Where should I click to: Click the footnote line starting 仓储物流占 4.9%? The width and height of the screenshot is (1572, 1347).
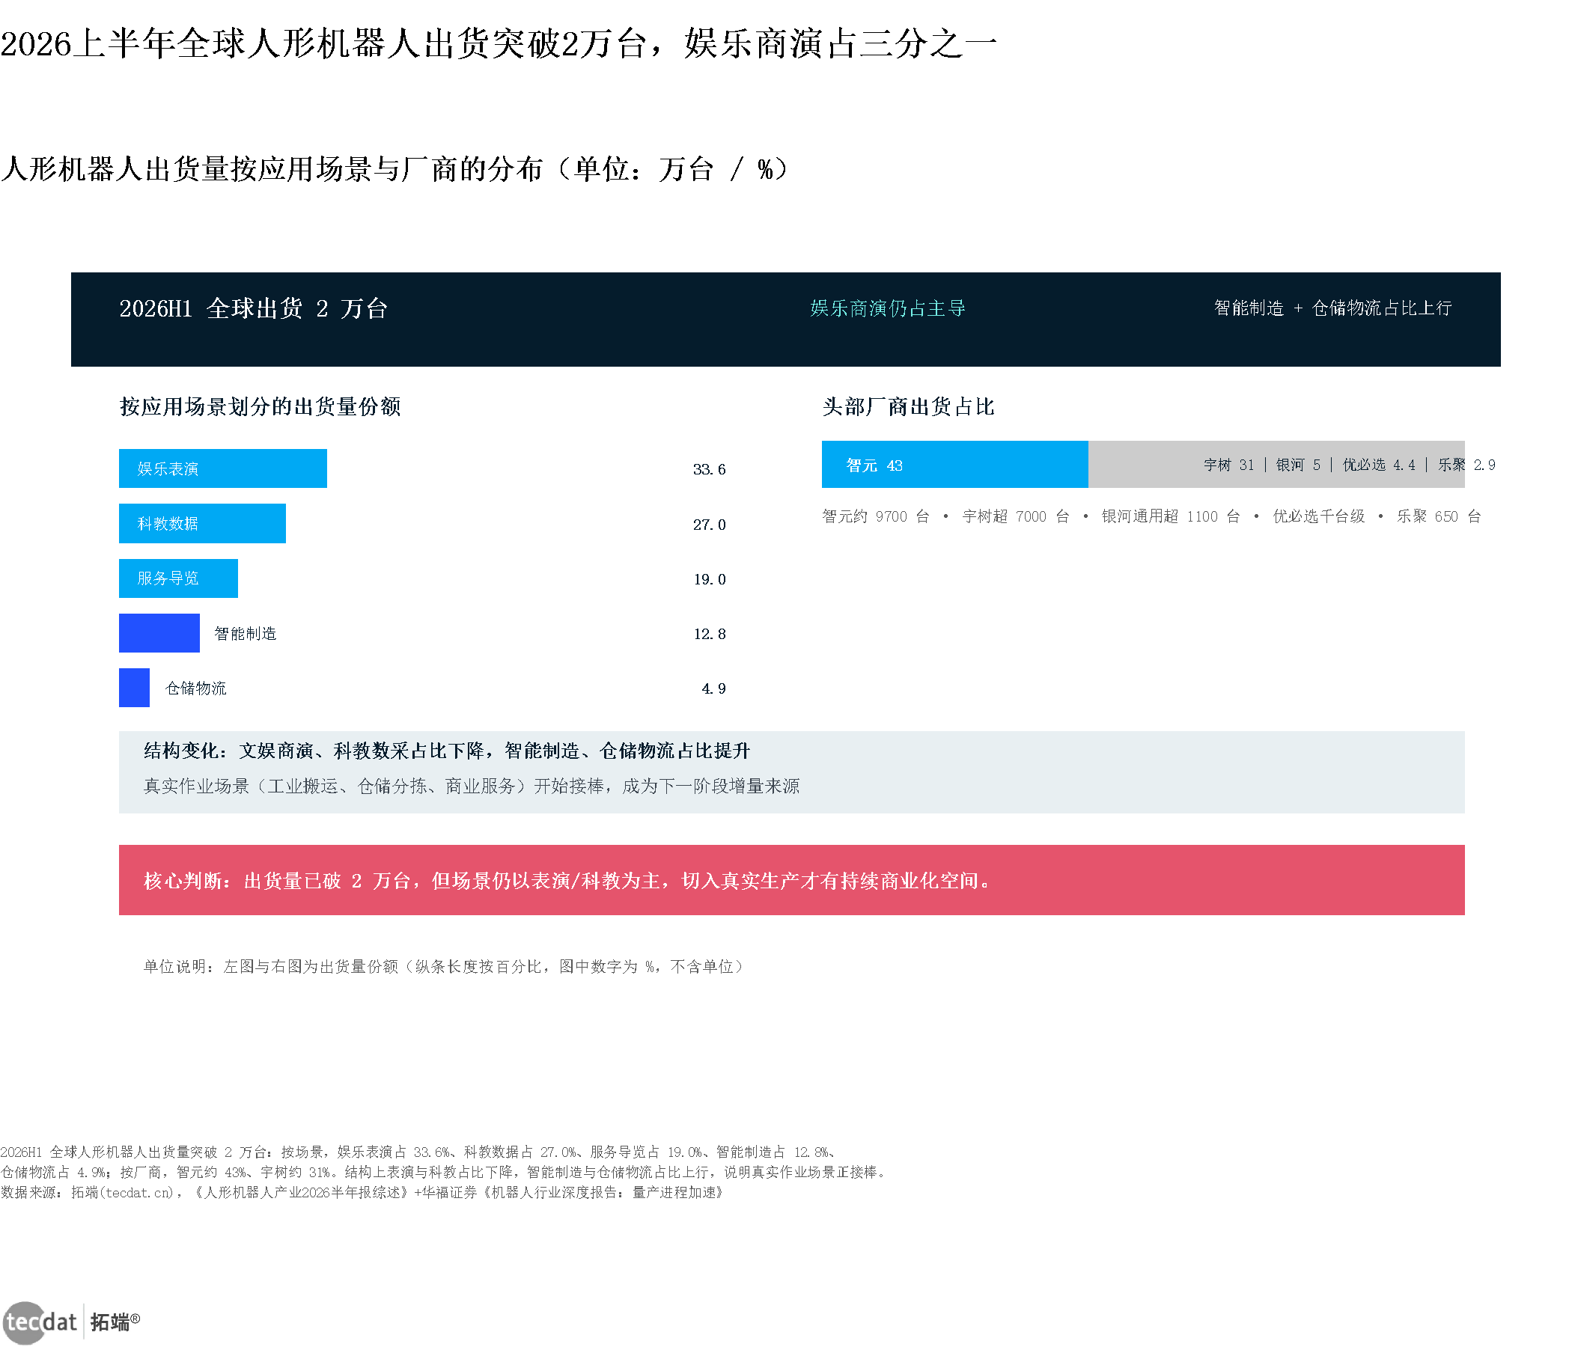(x=444, y=1172)
